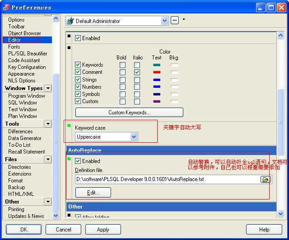Open the Default Administrator dropdown

164,21
